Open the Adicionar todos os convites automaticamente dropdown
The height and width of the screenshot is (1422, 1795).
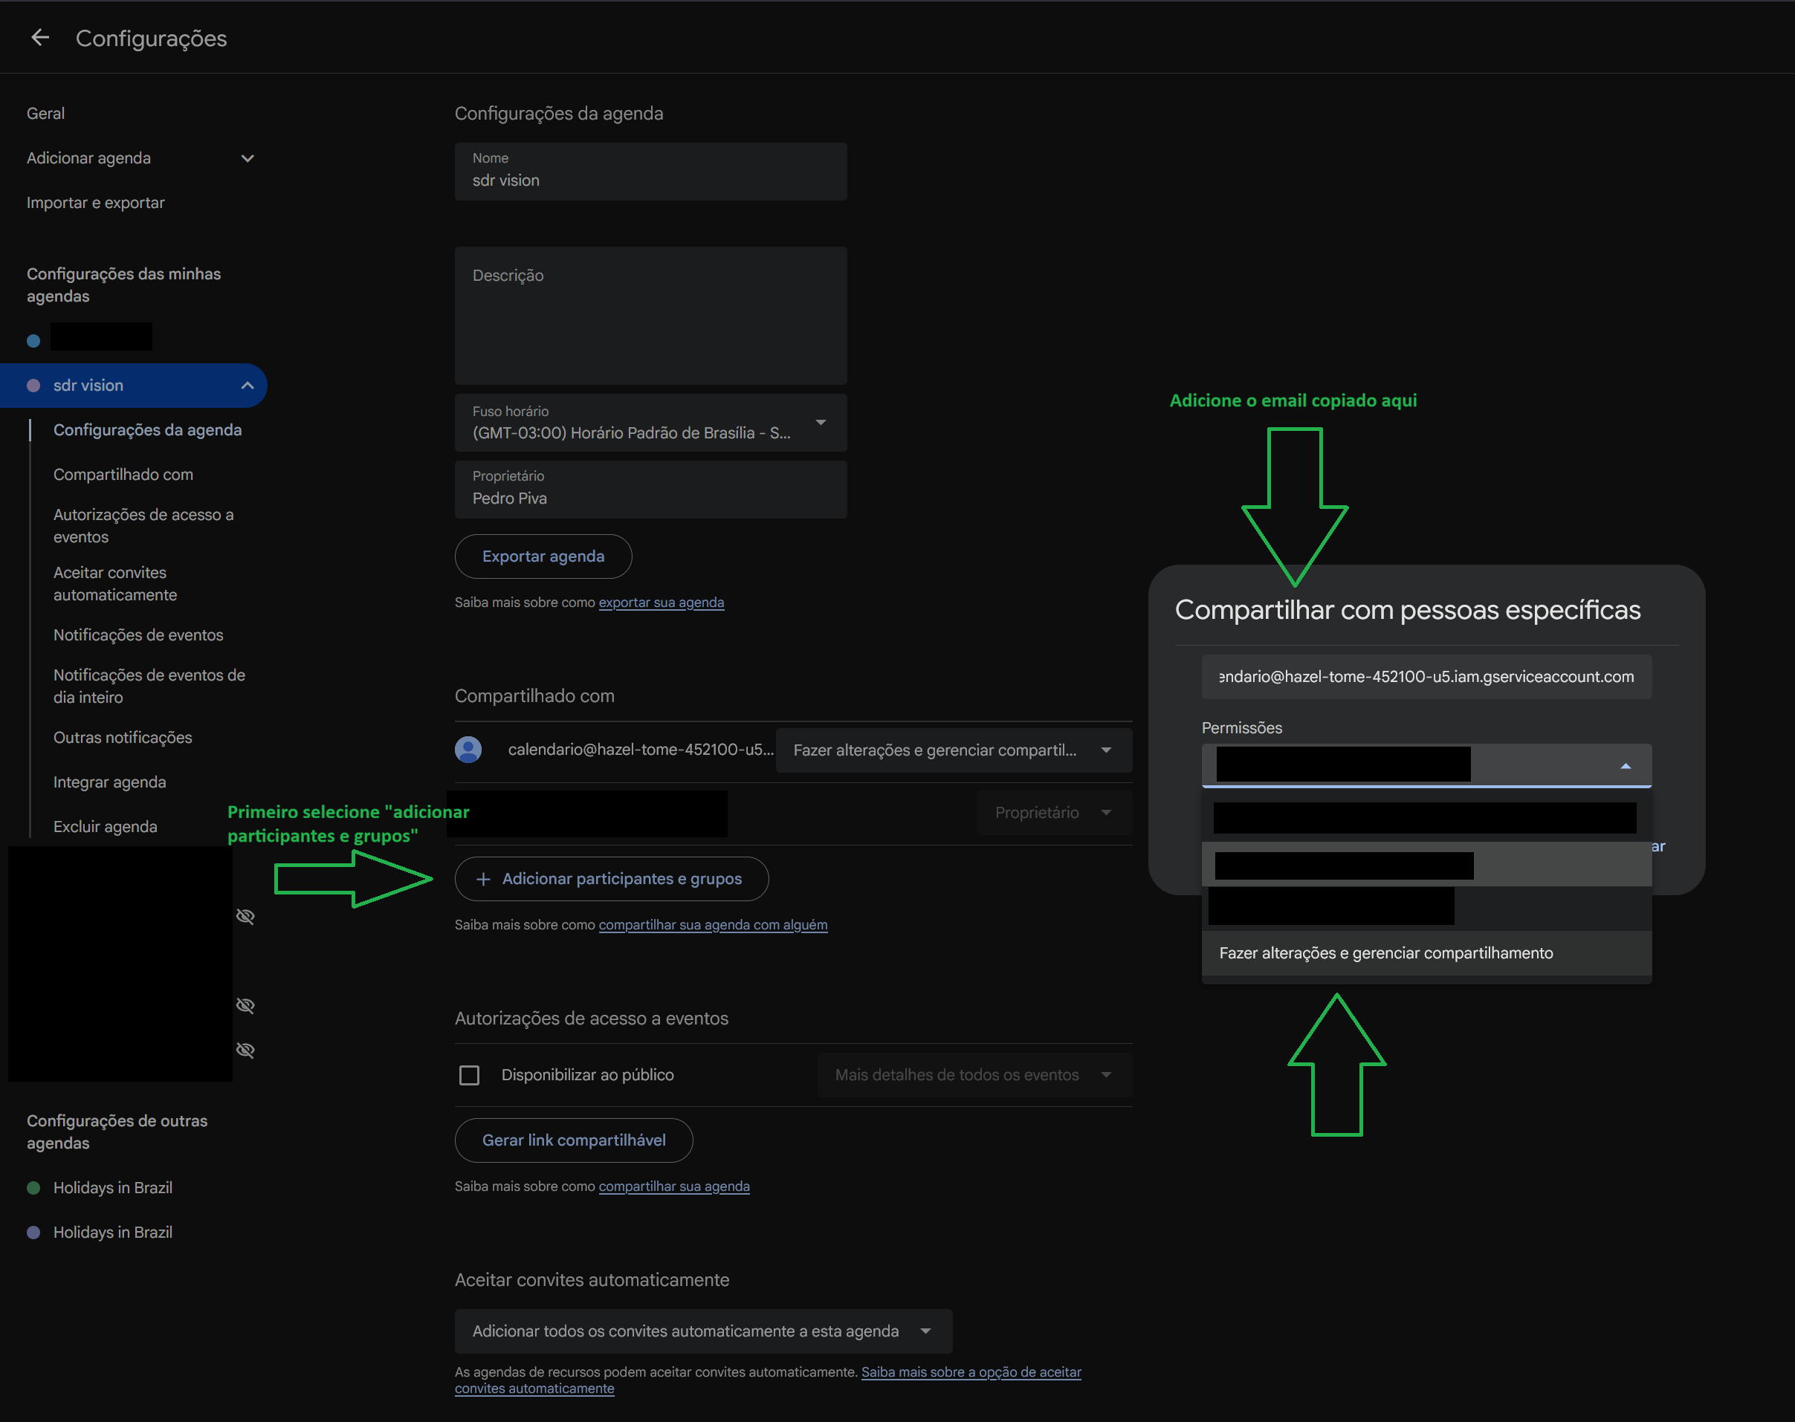pos(925,1331)
